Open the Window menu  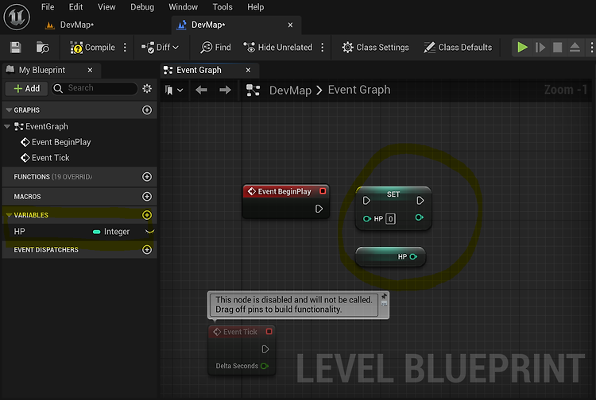pos(184,7)
